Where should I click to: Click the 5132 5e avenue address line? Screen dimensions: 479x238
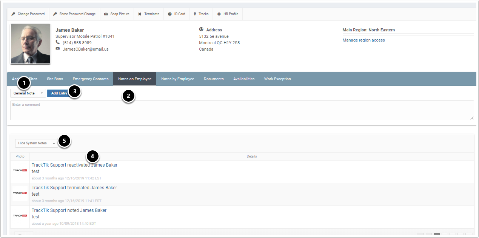(x=214, y=36)
